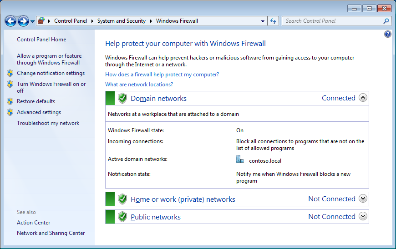This screenshot has width=396, height=249.
Task: Click the search magnifying glass icon
Action: click(386, 21)
